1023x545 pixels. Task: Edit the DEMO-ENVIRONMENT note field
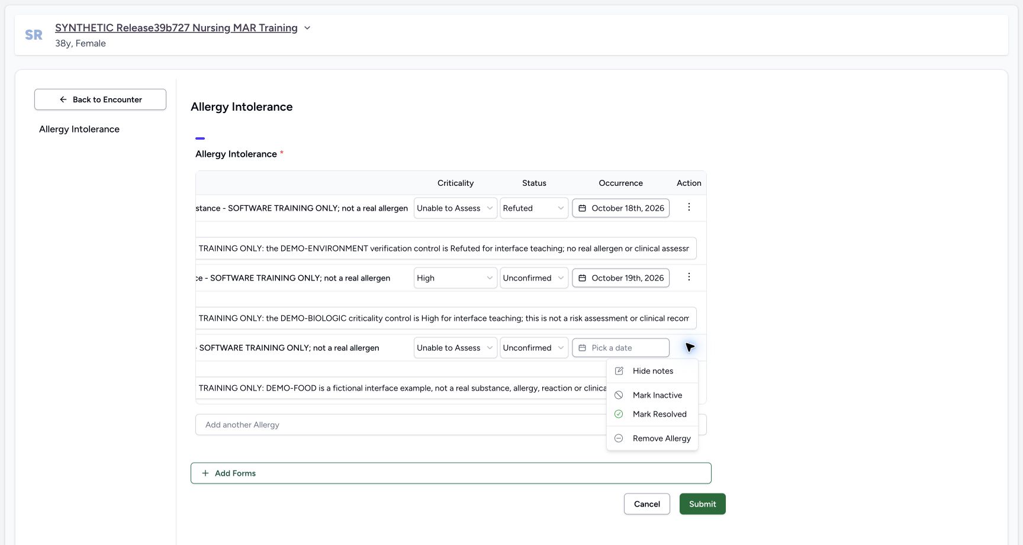(x=446, y=249)
